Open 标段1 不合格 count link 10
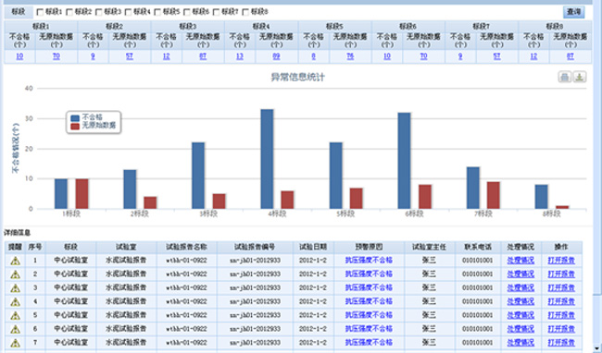 [19, 56]
